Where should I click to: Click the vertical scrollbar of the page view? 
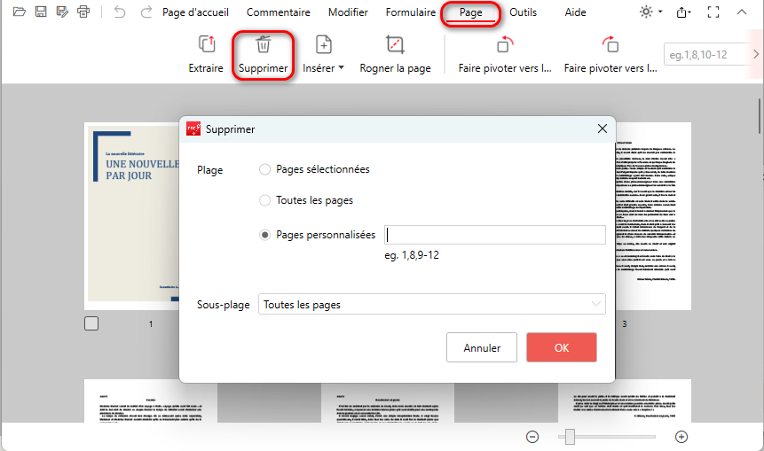pyautogui.click(x=760, y=116)
